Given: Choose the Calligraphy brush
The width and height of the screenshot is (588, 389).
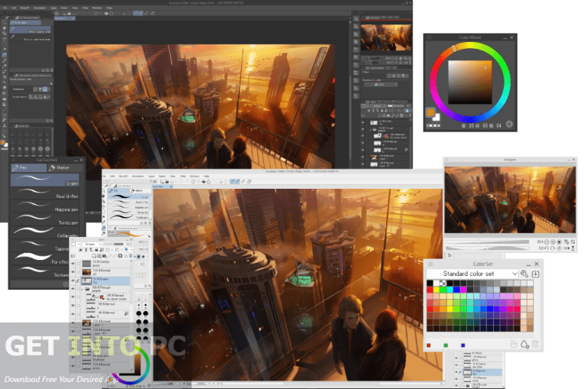Looking at the screenshot, I should coord(44,232).
